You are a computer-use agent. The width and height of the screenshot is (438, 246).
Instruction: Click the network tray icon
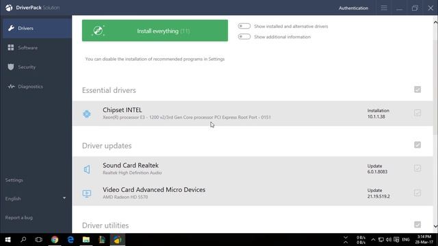pos(381,240)
